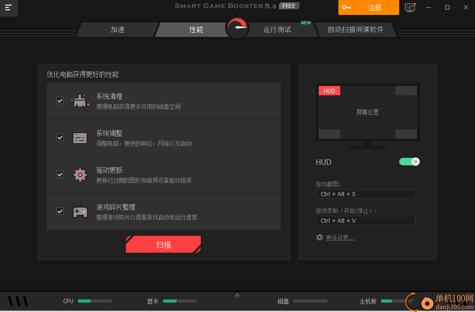Click 更新已过期的图形和音频设备驱动程序 description
Image resolution: width=475 pixels, height=312 pixels.
coord(144,180)
